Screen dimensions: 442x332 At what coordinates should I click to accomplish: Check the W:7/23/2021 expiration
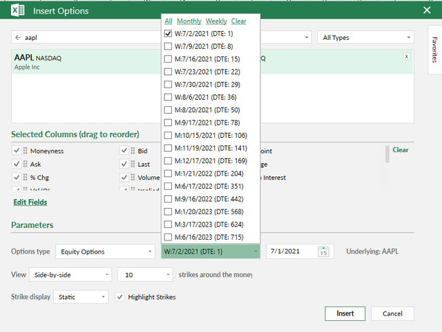pos(168,72)
